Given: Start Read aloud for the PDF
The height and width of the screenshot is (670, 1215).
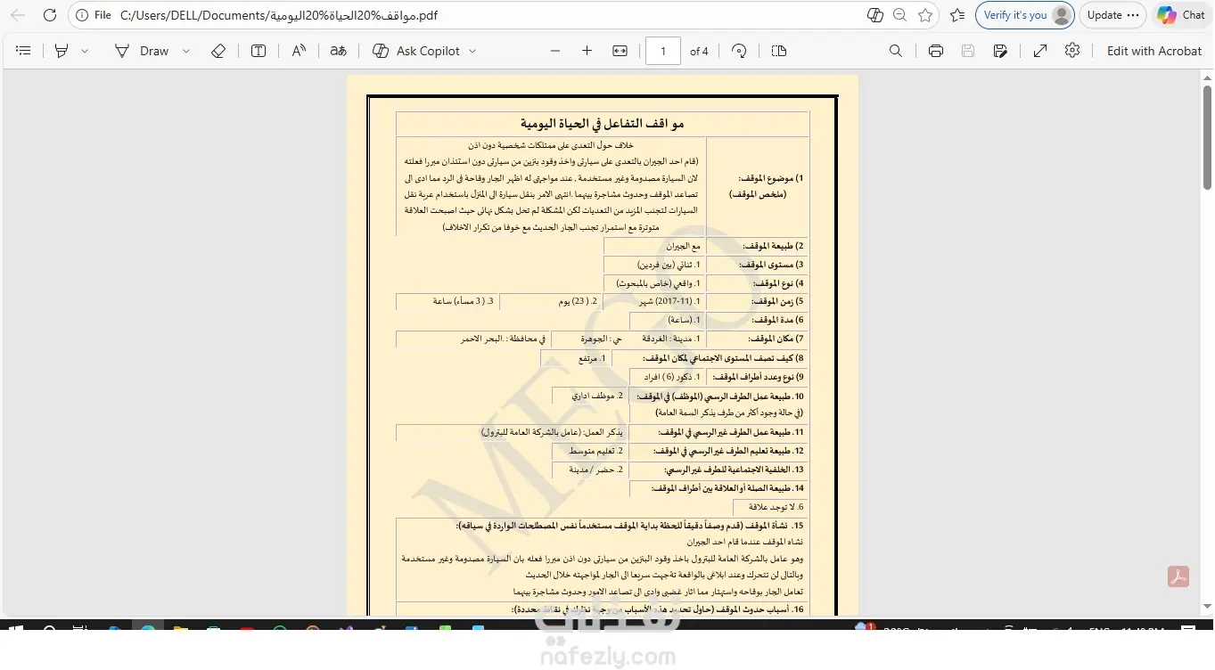Looking at the screenshot, I should (299, 51).
